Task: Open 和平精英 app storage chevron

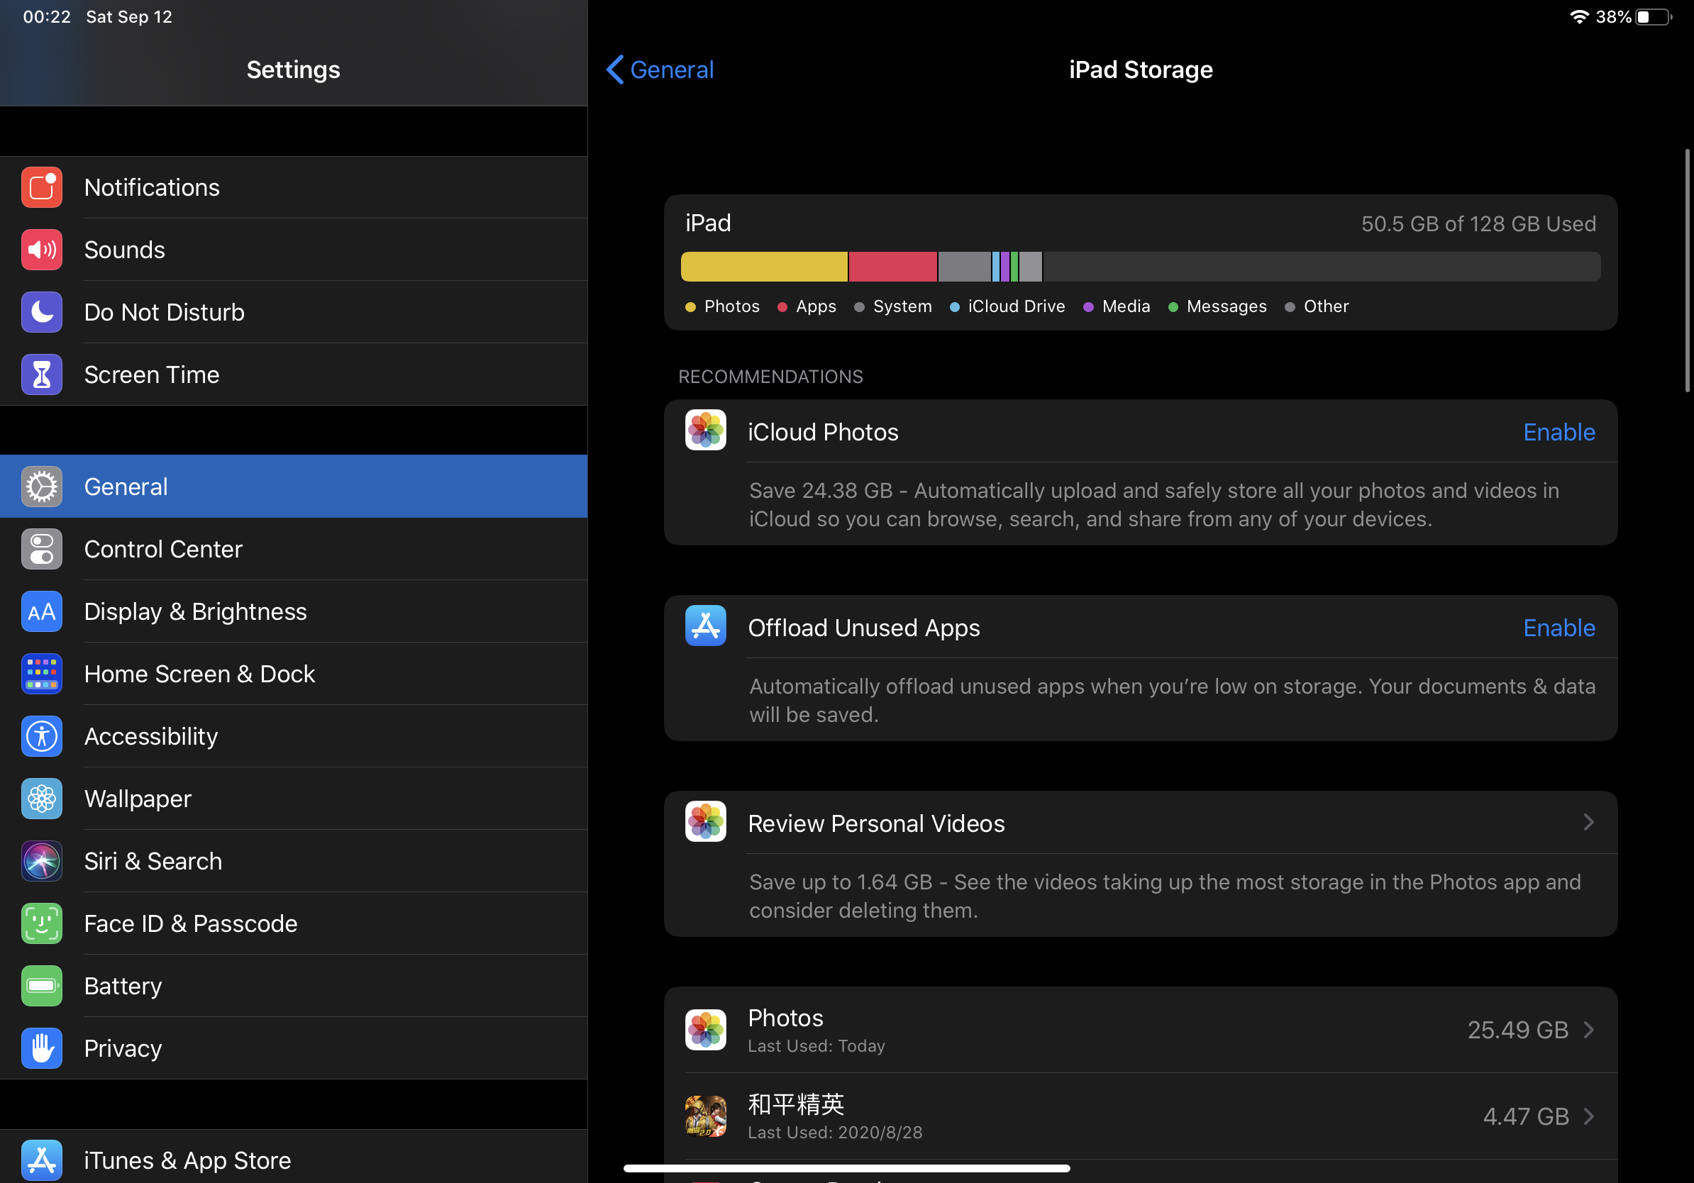Action: (x=1588, y=1116)
